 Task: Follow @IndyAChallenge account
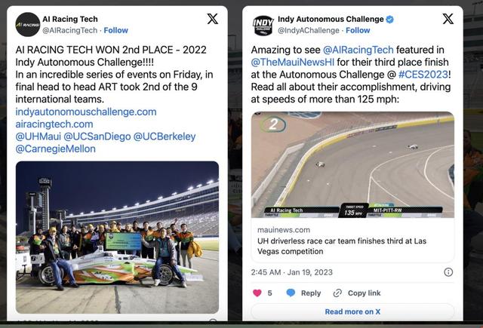[x=358, y=30]
